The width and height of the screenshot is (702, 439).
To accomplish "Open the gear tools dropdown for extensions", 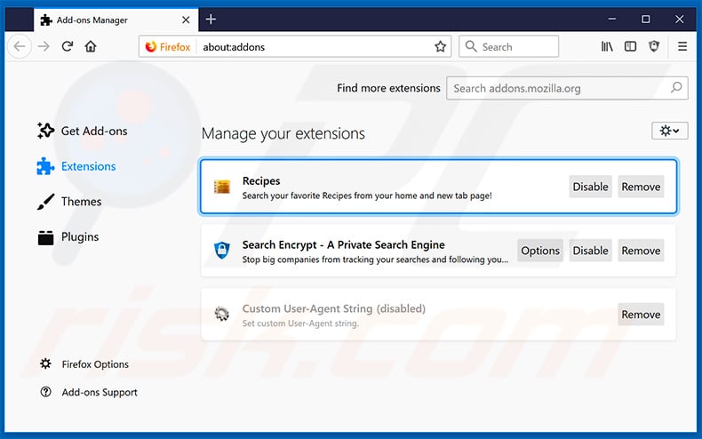I will [x=669, y=131].
